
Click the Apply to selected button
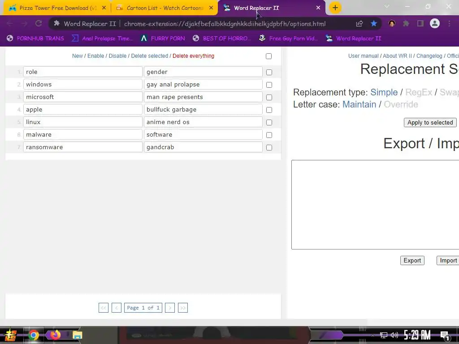click(x=430, y=123)
